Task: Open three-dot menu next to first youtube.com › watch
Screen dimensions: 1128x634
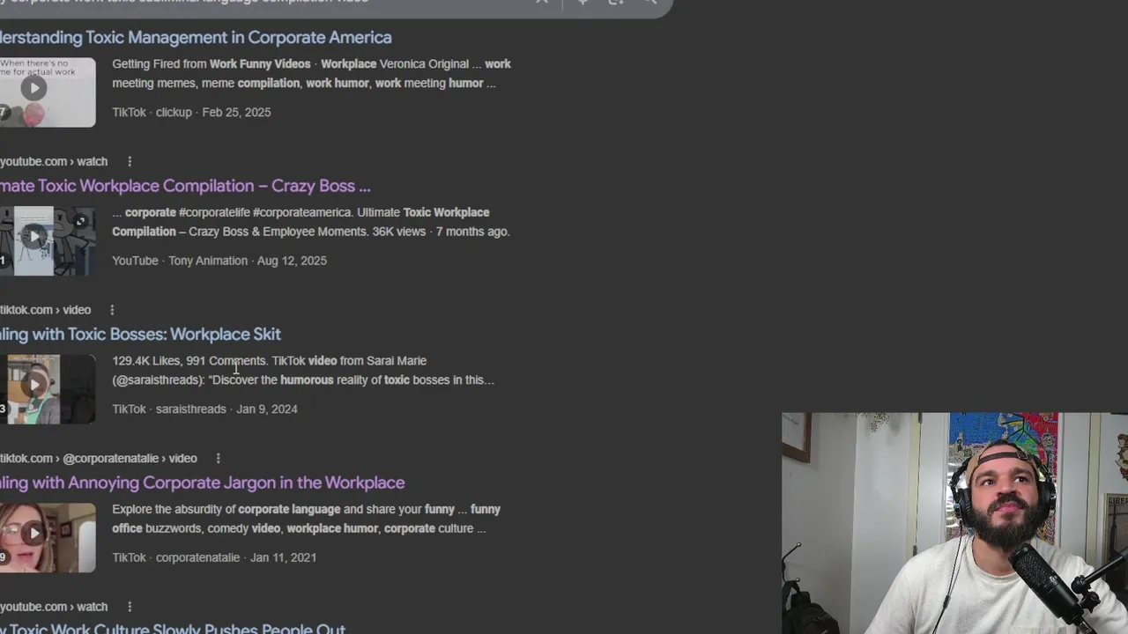Action: (130, 161)
